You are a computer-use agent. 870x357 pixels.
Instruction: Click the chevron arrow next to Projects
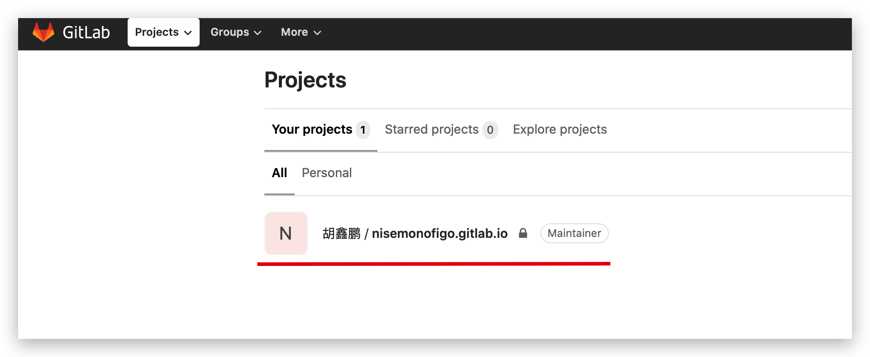188,33
